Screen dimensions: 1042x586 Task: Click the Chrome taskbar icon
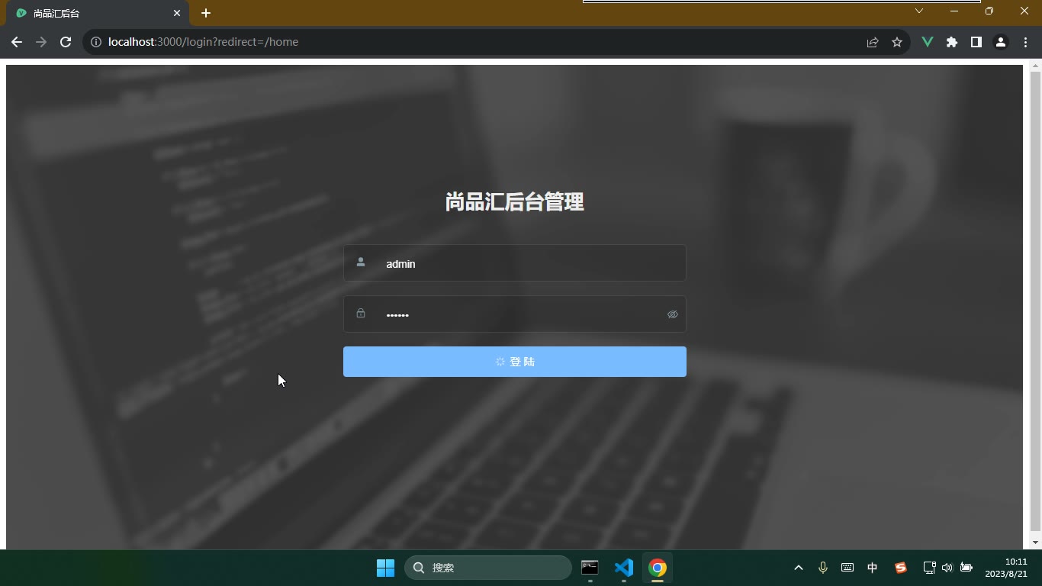pyautogui.click(x=658, y=568)
